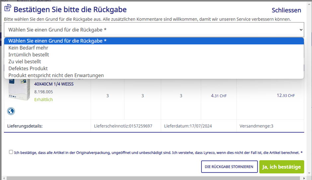This screenshot has height=180, width=312.
Task: Pick 'Zu viel bestellt' from the list
Action: click(25, 62)
